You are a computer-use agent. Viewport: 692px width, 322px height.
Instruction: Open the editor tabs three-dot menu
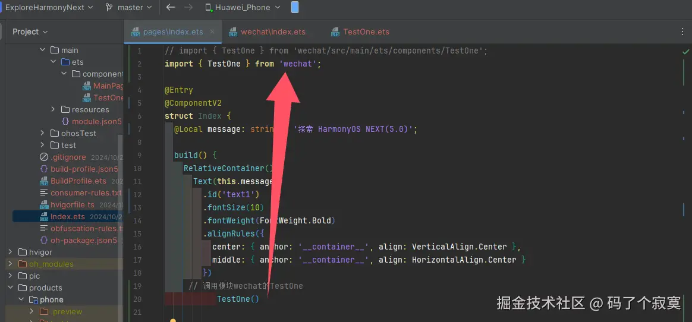click(x=682, y=31)
